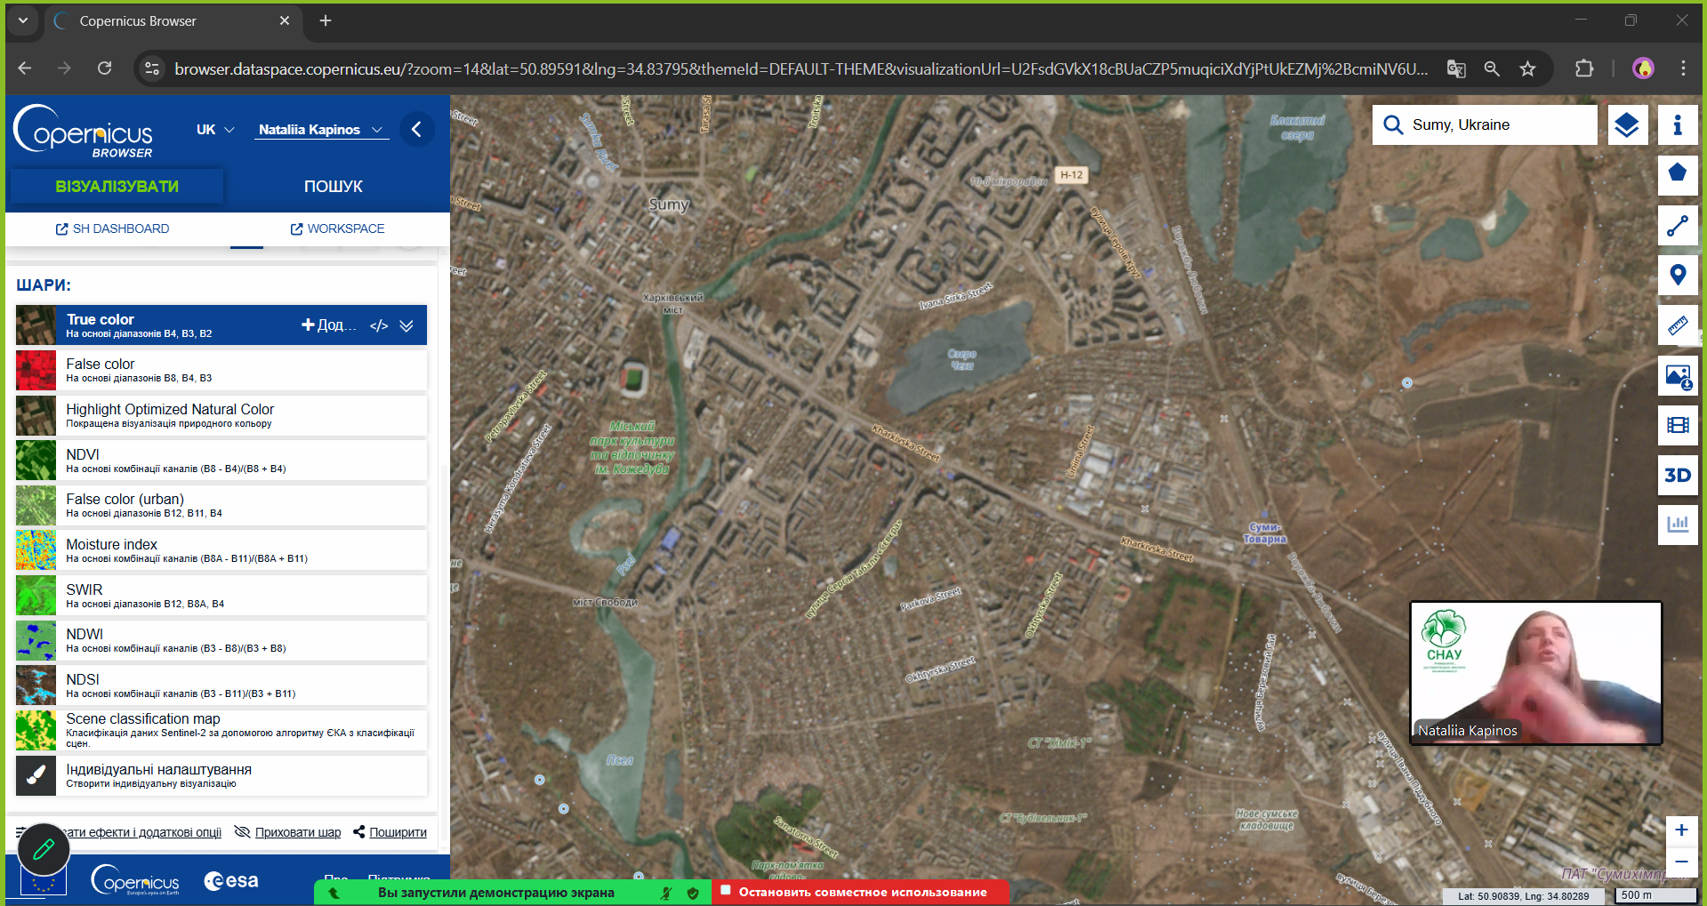Open the measure ruler tool
Screen dimensions: 1707x906
1678,325
